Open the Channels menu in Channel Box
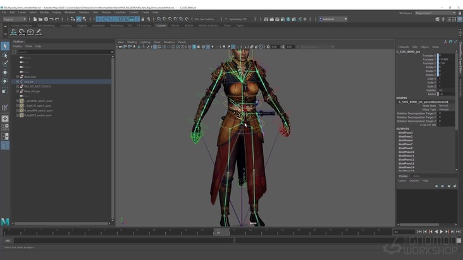 coord(404,47)
